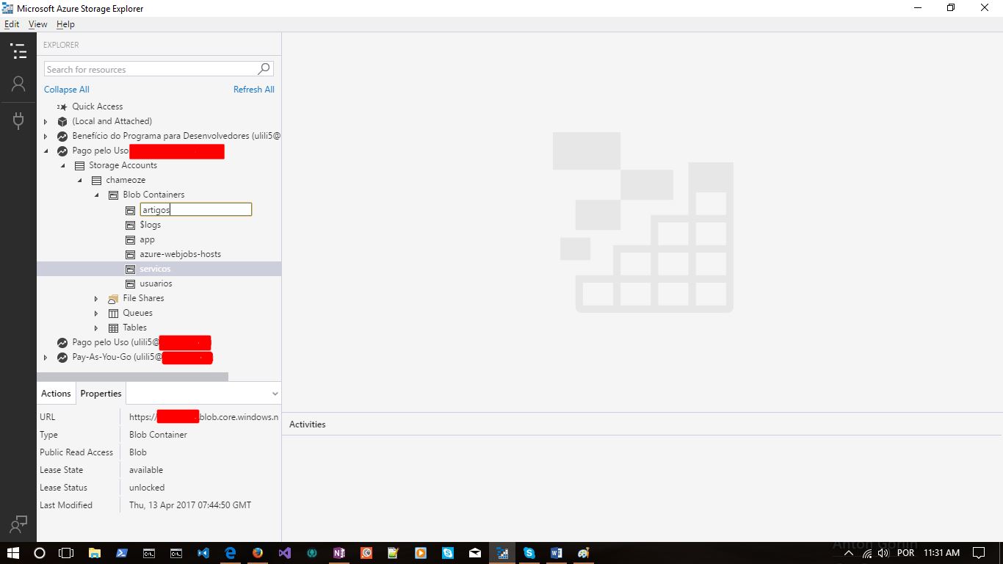Click the Storage Accounts node icon
The height and width of the screenshot is (564, 1003).
coord(79,165)
